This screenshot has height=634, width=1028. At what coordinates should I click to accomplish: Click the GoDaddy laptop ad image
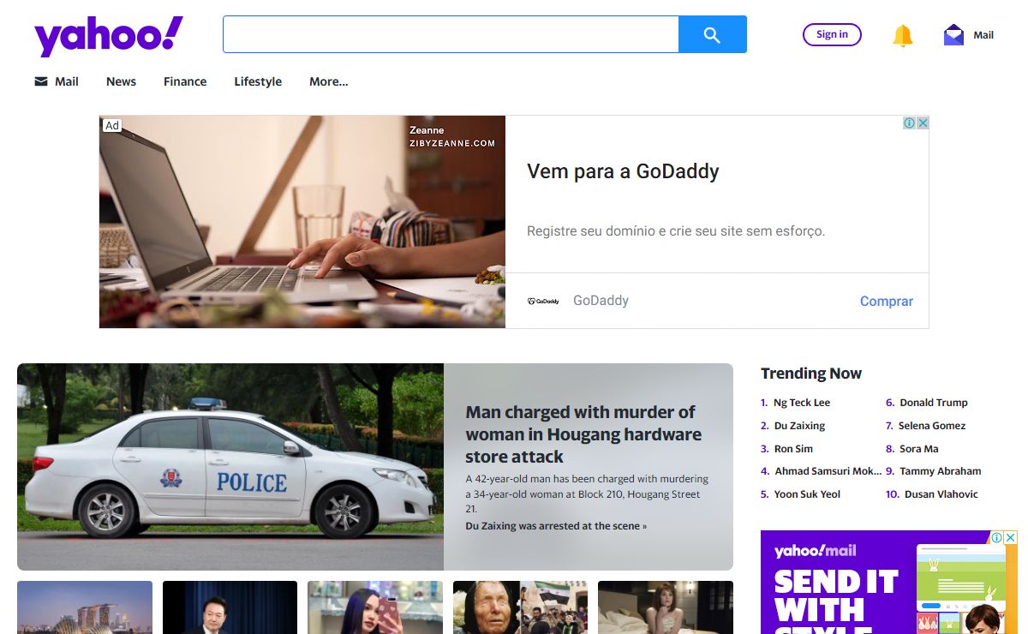[x=302, y=222]
